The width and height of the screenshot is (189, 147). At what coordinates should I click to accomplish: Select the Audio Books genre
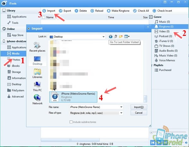tap(166, 51)
